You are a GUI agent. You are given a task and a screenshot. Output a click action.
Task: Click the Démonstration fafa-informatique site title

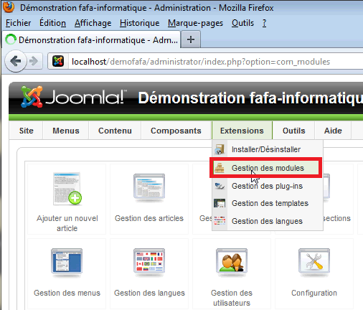click(250, 98)
